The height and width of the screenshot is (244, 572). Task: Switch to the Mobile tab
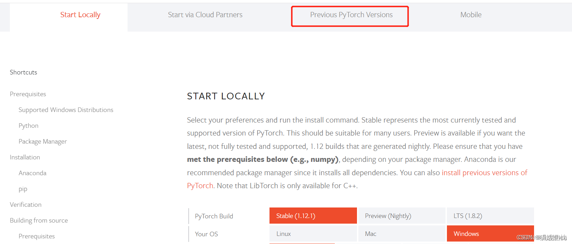click(x=470, y=15)
